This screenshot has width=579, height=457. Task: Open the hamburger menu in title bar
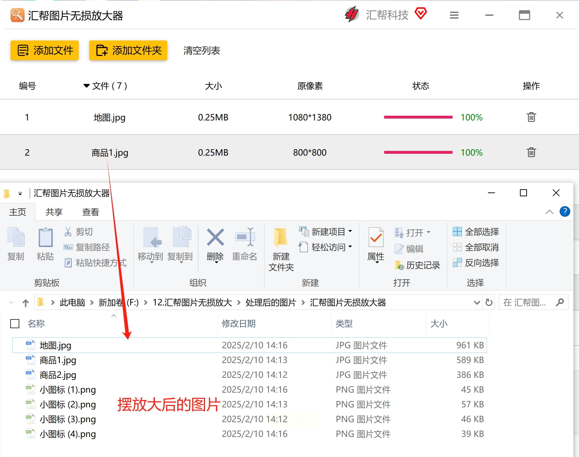454,15
